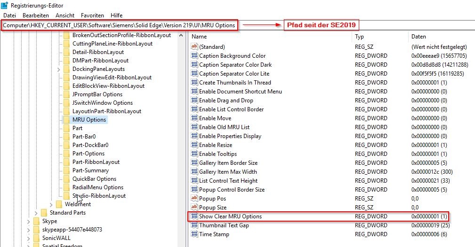
Task: Select the Popup Control Border Size entry
Action: point(232,190)
